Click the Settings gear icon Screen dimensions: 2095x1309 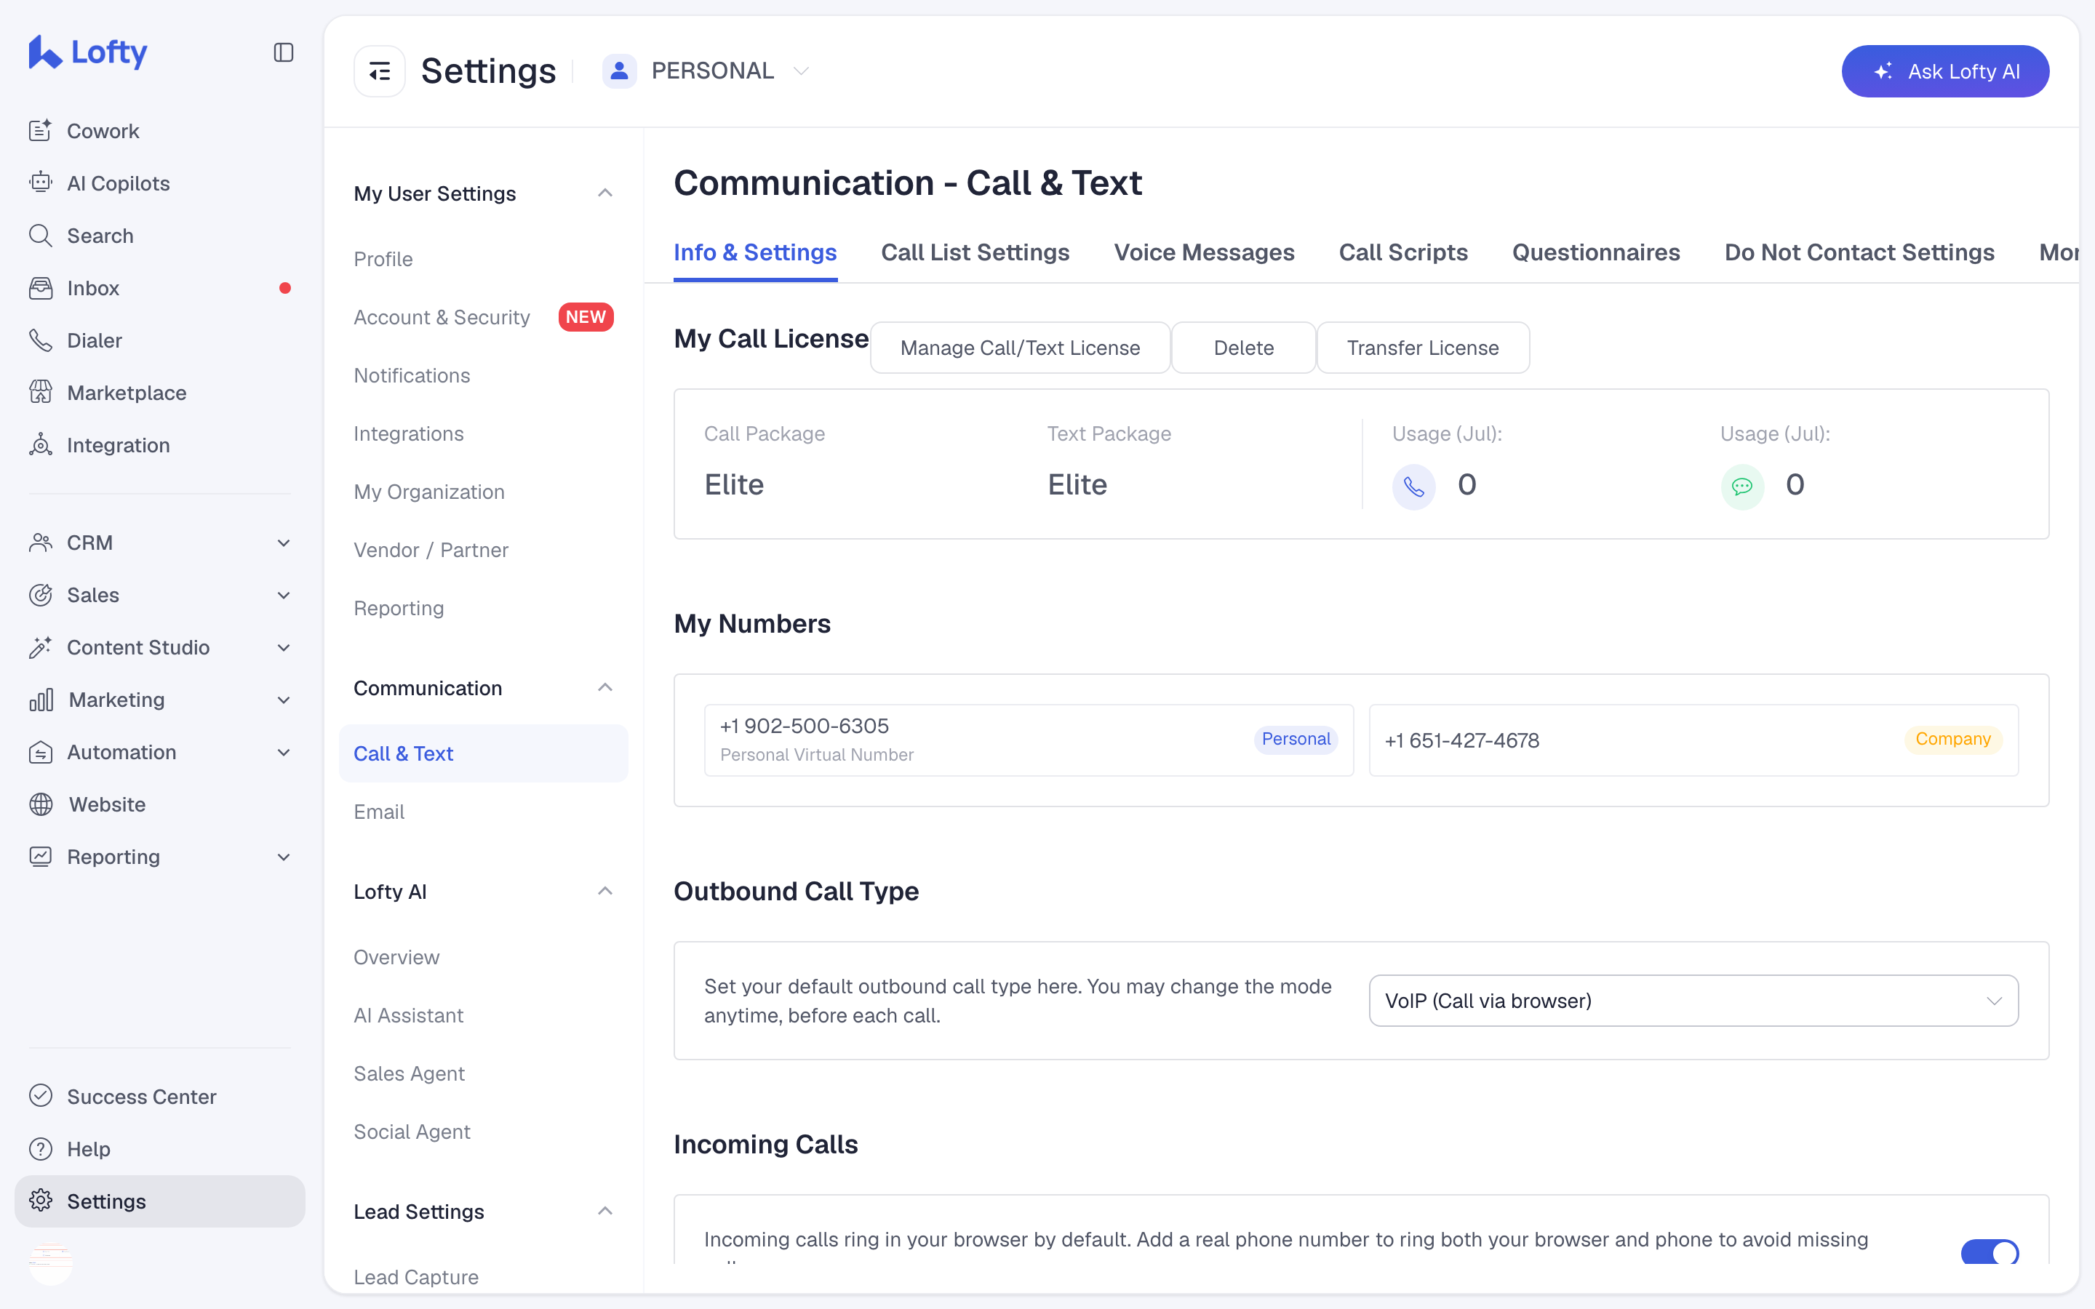[41, 1201]
